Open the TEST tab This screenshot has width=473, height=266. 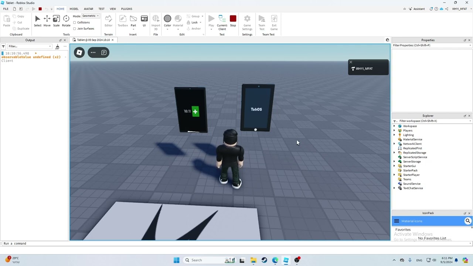[101, 9]
